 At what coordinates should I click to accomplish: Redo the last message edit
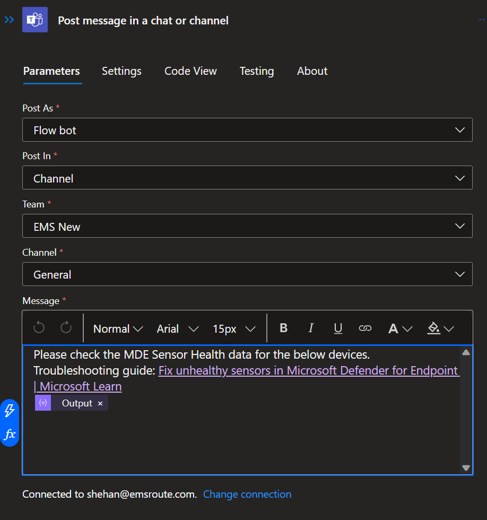click(66, 328)
